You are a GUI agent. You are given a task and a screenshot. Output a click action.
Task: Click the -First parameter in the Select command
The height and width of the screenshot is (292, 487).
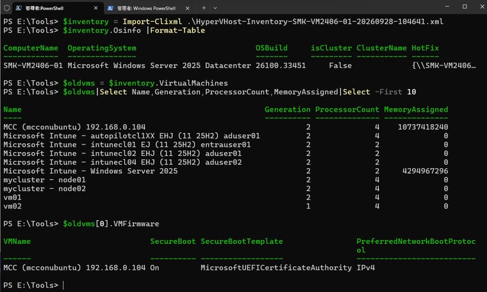coord(388,92)
